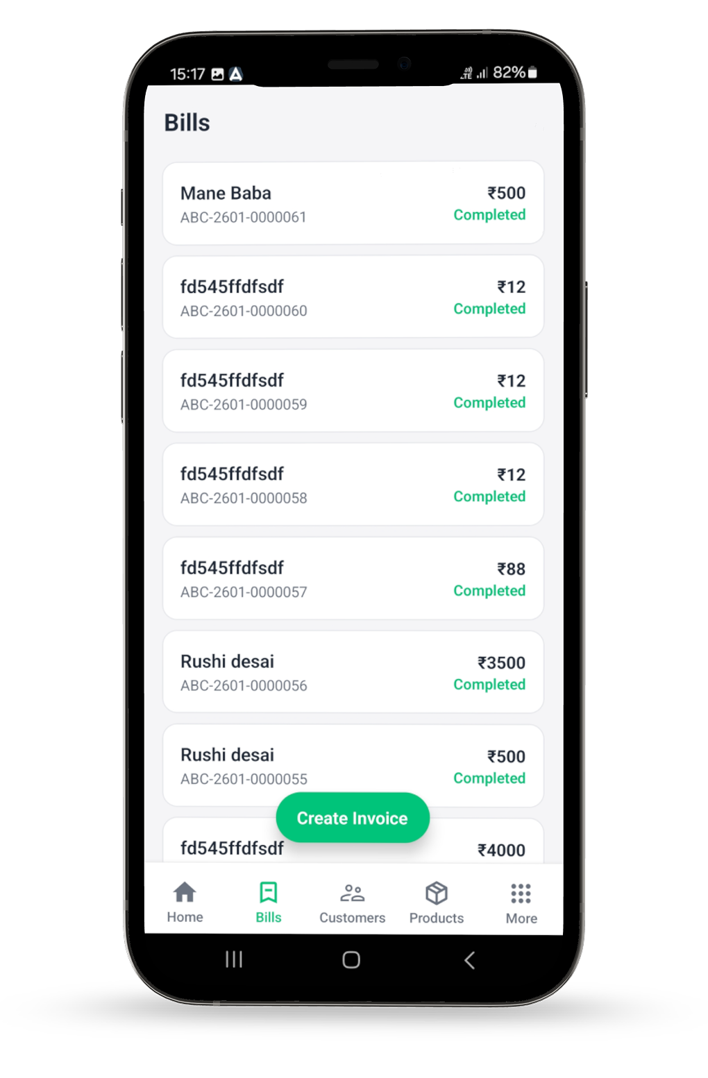Select bill ABC-2601-0000060

click(353, 296)
